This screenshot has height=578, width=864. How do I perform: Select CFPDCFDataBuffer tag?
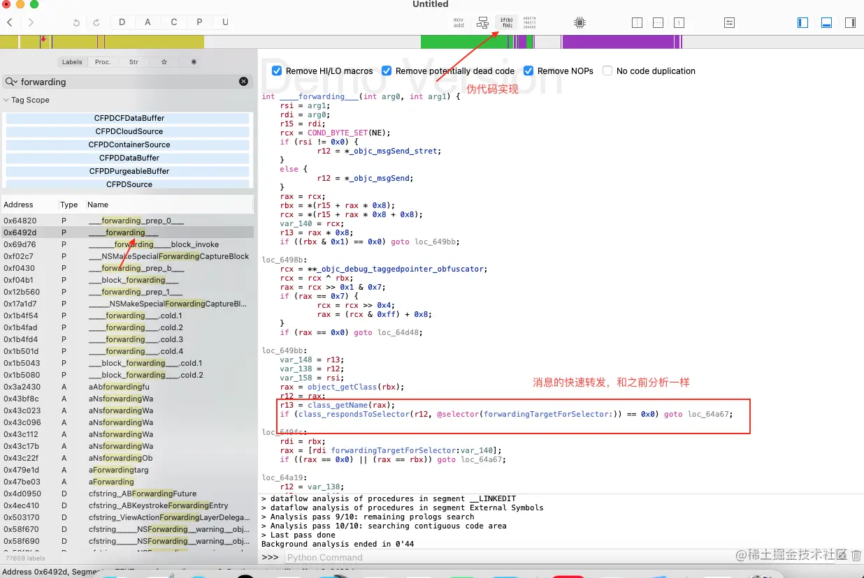tap(128, 119)
